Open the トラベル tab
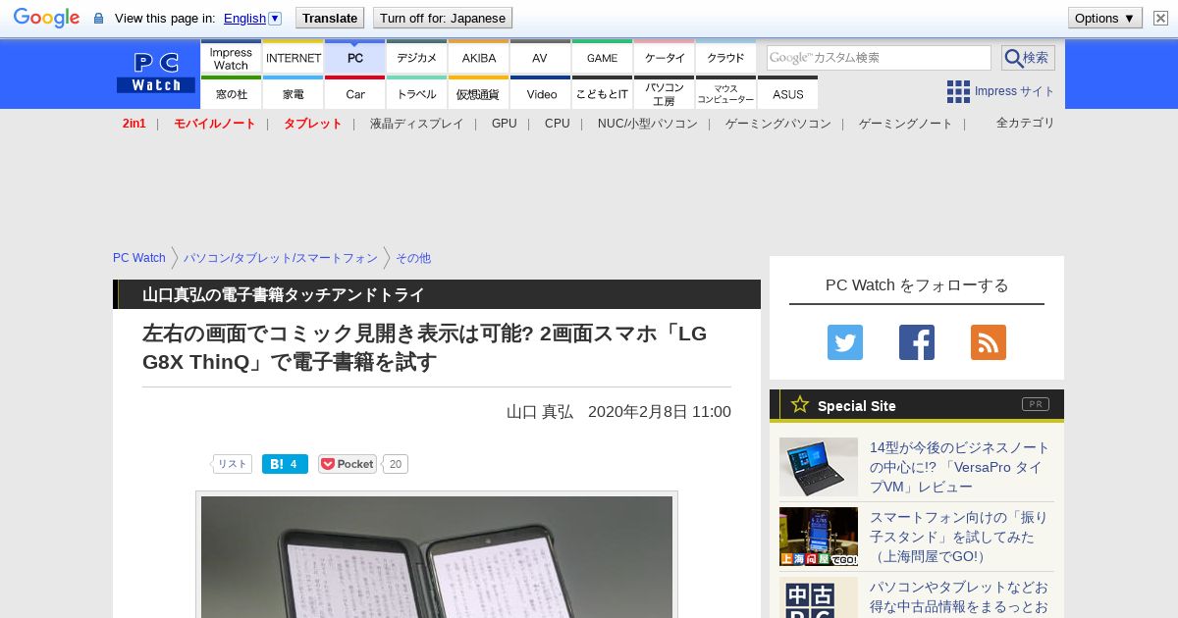 (417, 93)
